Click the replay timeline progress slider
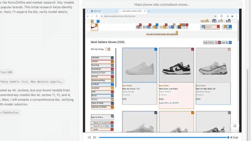The width and height of the screenshot is (251, 141). 164,137
